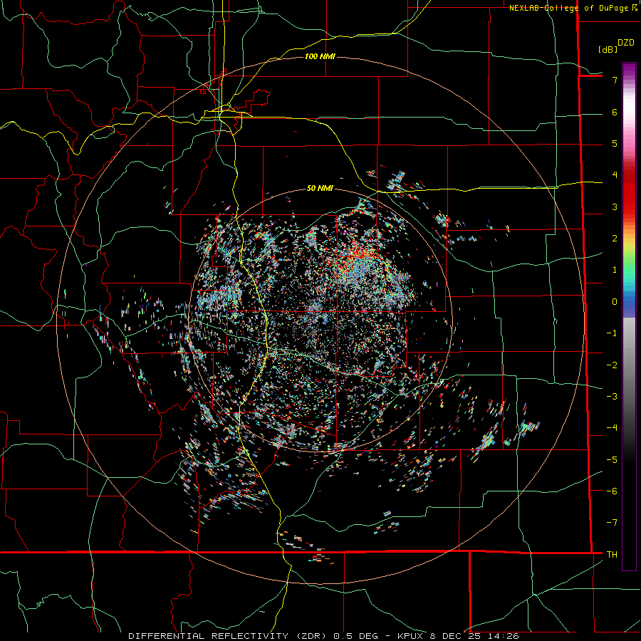641x641 pixels.
Task: Click the 6 value on the color scale
Action: pos(615,113)
